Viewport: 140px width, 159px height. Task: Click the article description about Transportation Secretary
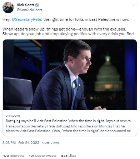point(70,128)
